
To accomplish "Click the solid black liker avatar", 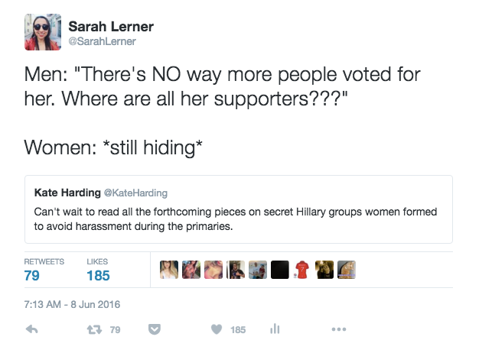I will tap(280, 270).
